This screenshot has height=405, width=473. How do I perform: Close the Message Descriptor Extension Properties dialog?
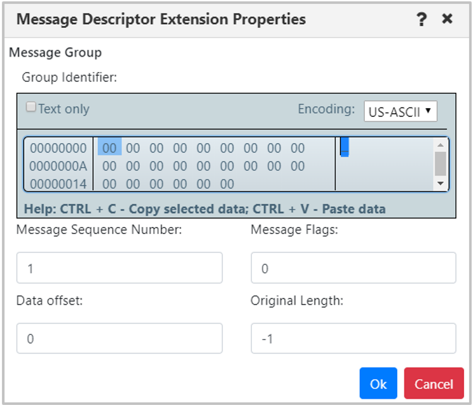(447, 18)
